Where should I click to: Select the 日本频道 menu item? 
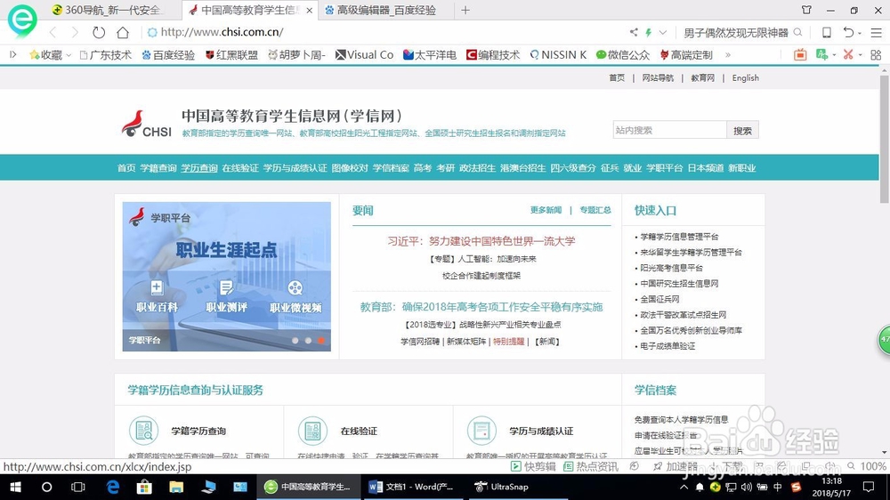(x=706, y=168)
